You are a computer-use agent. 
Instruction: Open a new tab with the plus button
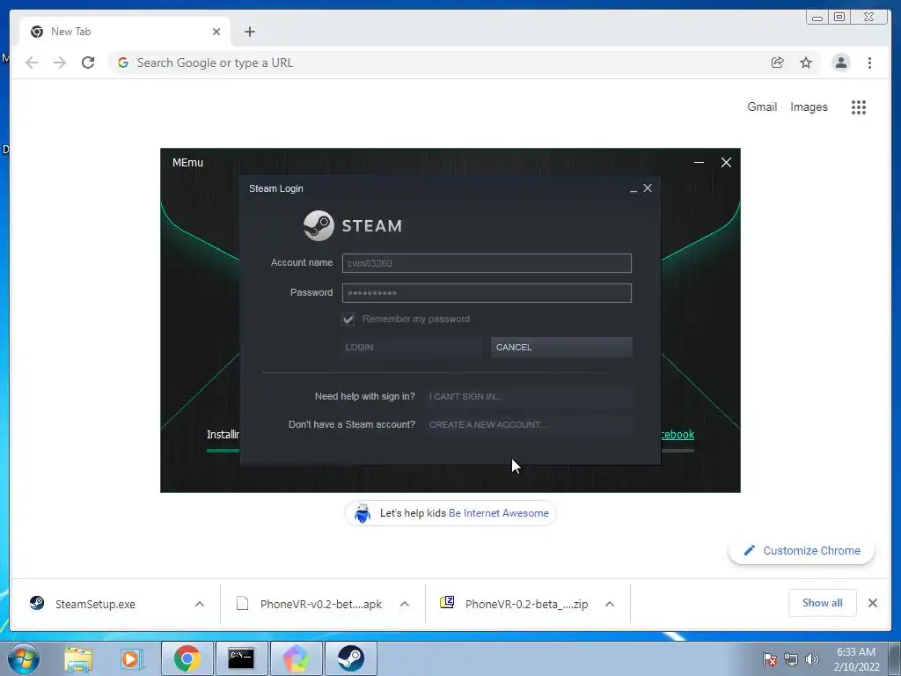pyautogui.click(x=249, y=32)
